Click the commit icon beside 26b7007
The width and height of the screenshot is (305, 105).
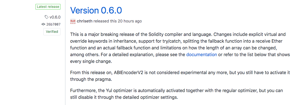43,24
